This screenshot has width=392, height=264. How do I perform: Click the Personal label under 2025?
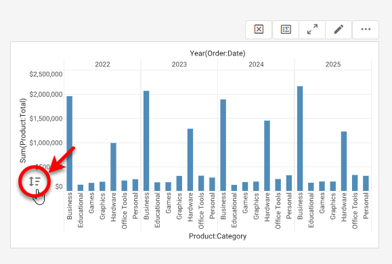click(x=366, y=206)
